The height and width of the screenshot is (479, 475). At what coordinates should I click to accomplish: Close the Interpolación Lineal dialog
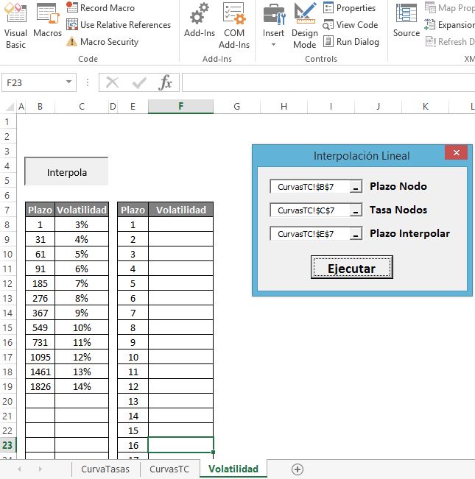(456, 152)
